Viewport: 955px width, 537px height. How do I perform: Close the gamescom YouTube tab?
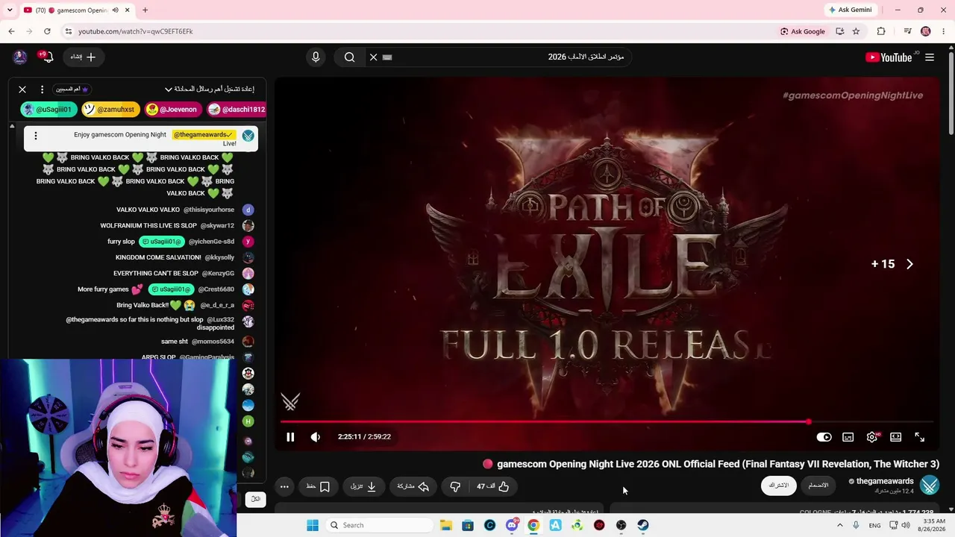[x=128, y=10]
